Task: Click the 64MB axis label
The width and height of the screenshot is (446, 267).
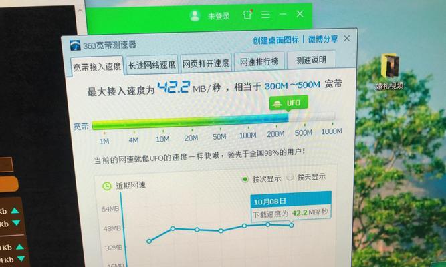Action: click(x=110, y=209)
